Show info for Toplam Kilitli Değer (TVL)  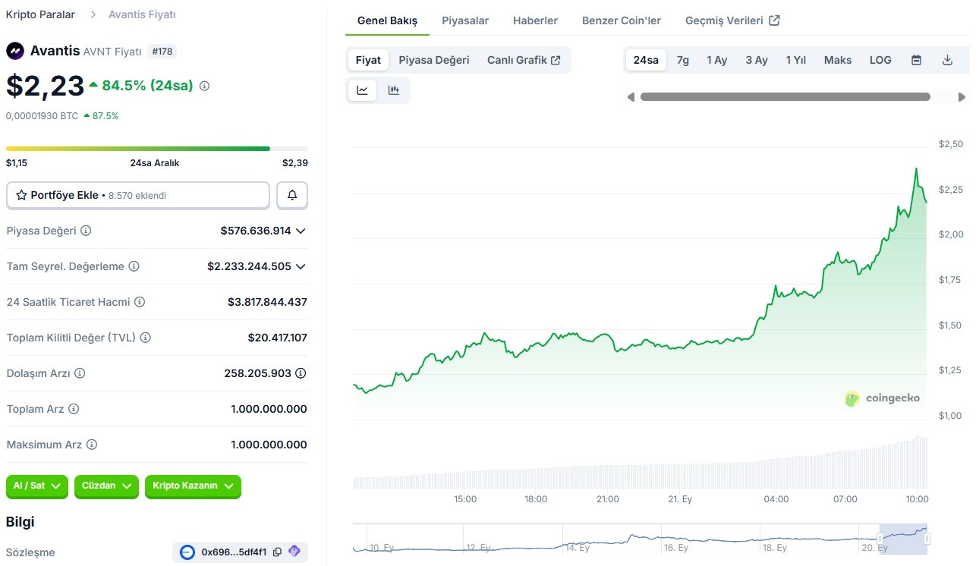pos(145,338)
